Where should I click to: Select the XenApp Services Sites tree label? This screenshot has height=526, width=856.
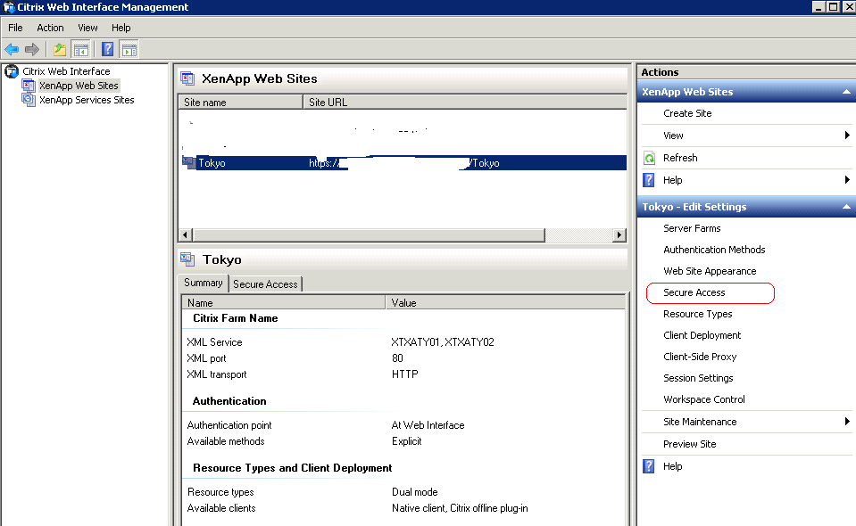(x=87, y=100)
